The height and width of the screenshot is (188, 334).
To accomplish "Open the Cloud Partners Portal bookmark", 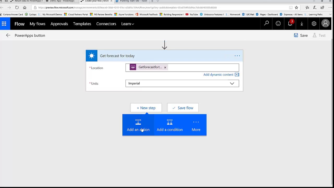I will point(76,14).
